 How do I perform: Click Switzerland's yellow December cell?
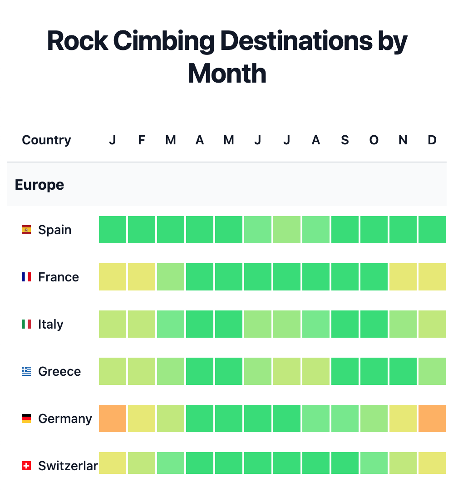pyautogui.click(x=432, y=463)
